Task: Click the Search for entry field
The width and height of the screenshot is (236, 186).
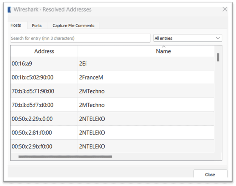Action: [x=80, y=38]
